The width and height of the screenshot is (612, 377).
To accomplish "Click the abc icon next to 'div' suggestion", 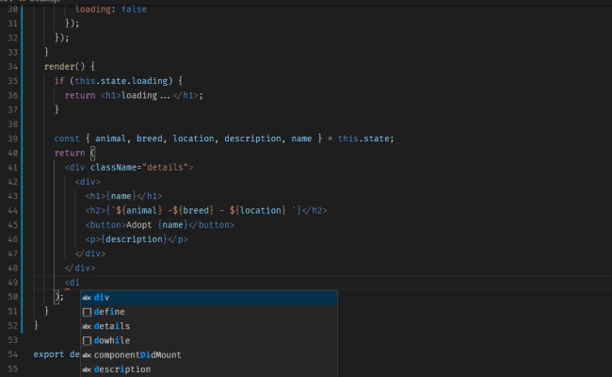I will click(x=87, y=298).
